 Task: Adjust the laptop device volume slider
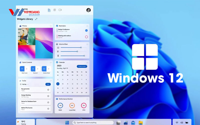73,47
